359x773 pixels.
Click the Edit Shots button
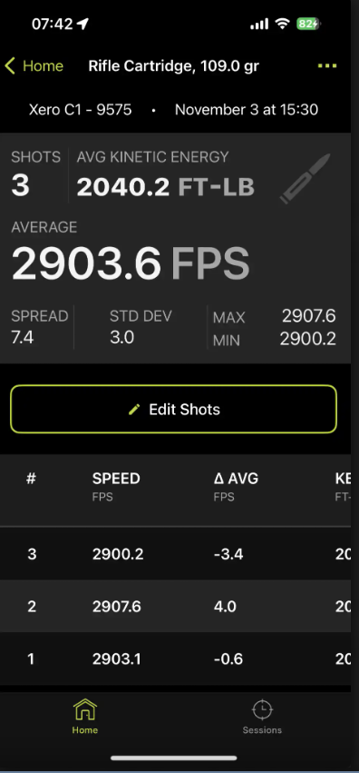pos(173,409)
